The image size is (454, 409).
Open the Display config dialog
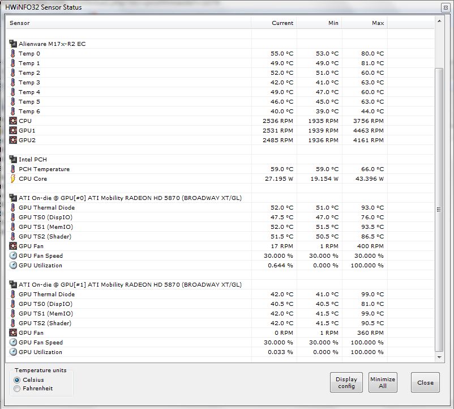click(x=346, y=382)
